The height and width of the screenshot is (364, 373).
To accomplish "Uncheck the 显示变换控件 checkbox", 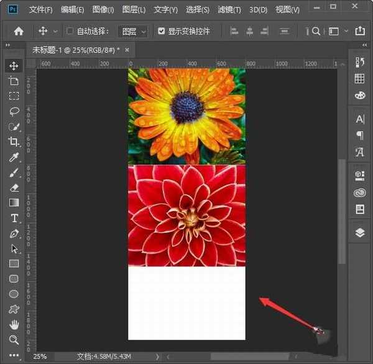I will click(162, 31).
